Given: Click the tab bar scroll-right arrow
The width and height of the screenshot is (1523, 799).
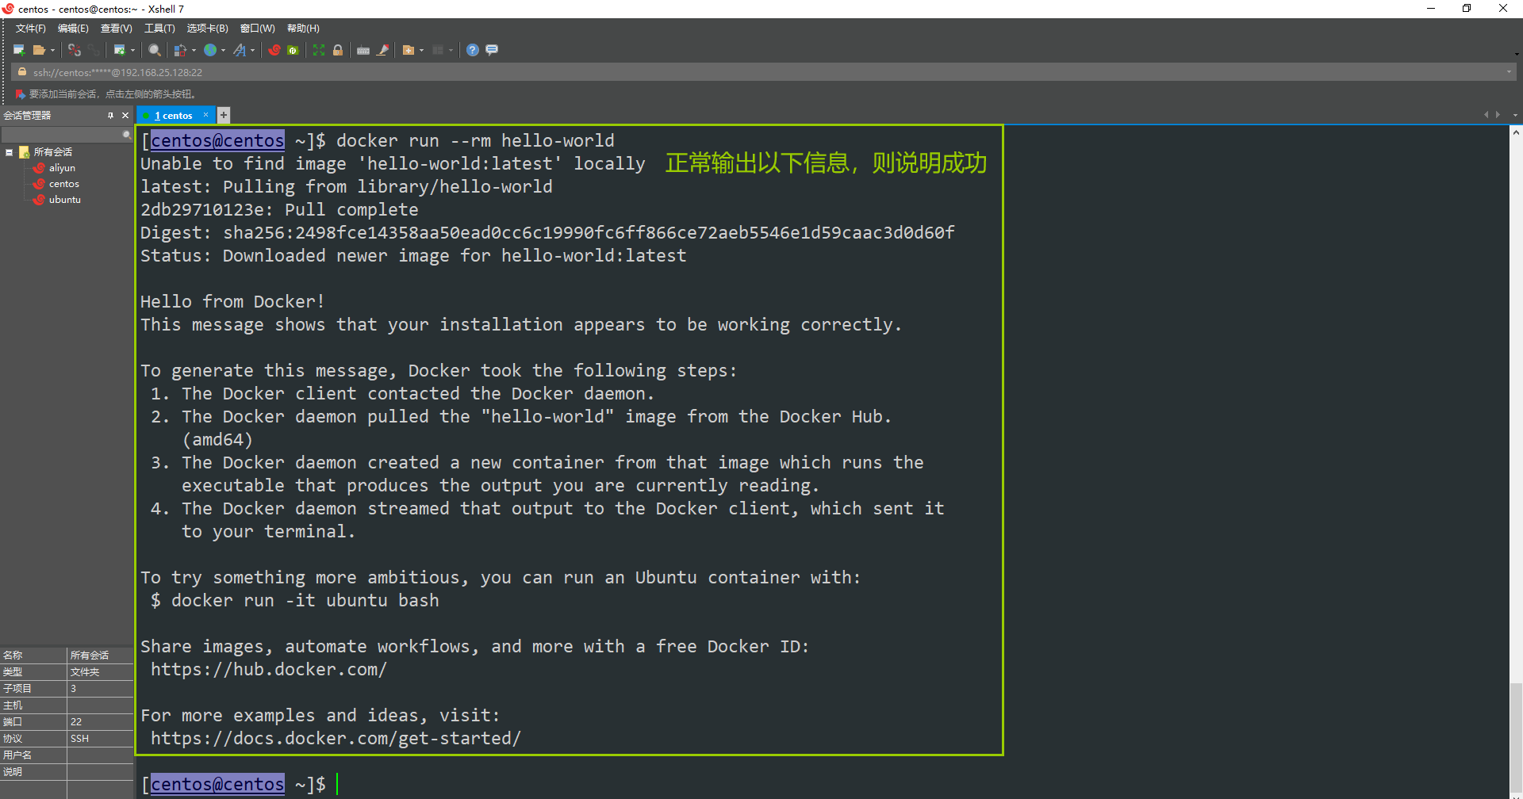Looking at the screenshot, I should coord(1498,115).
